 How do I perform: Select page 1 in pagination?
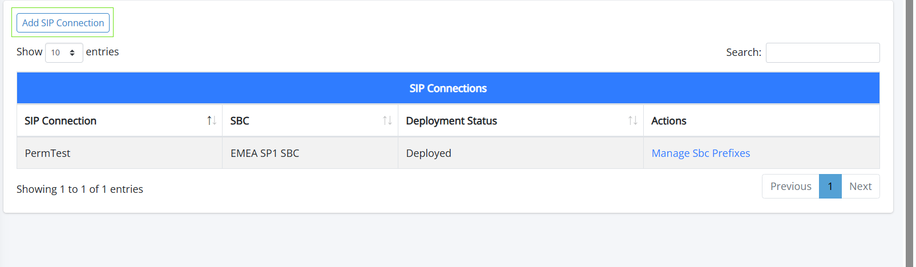coord(830,187)
